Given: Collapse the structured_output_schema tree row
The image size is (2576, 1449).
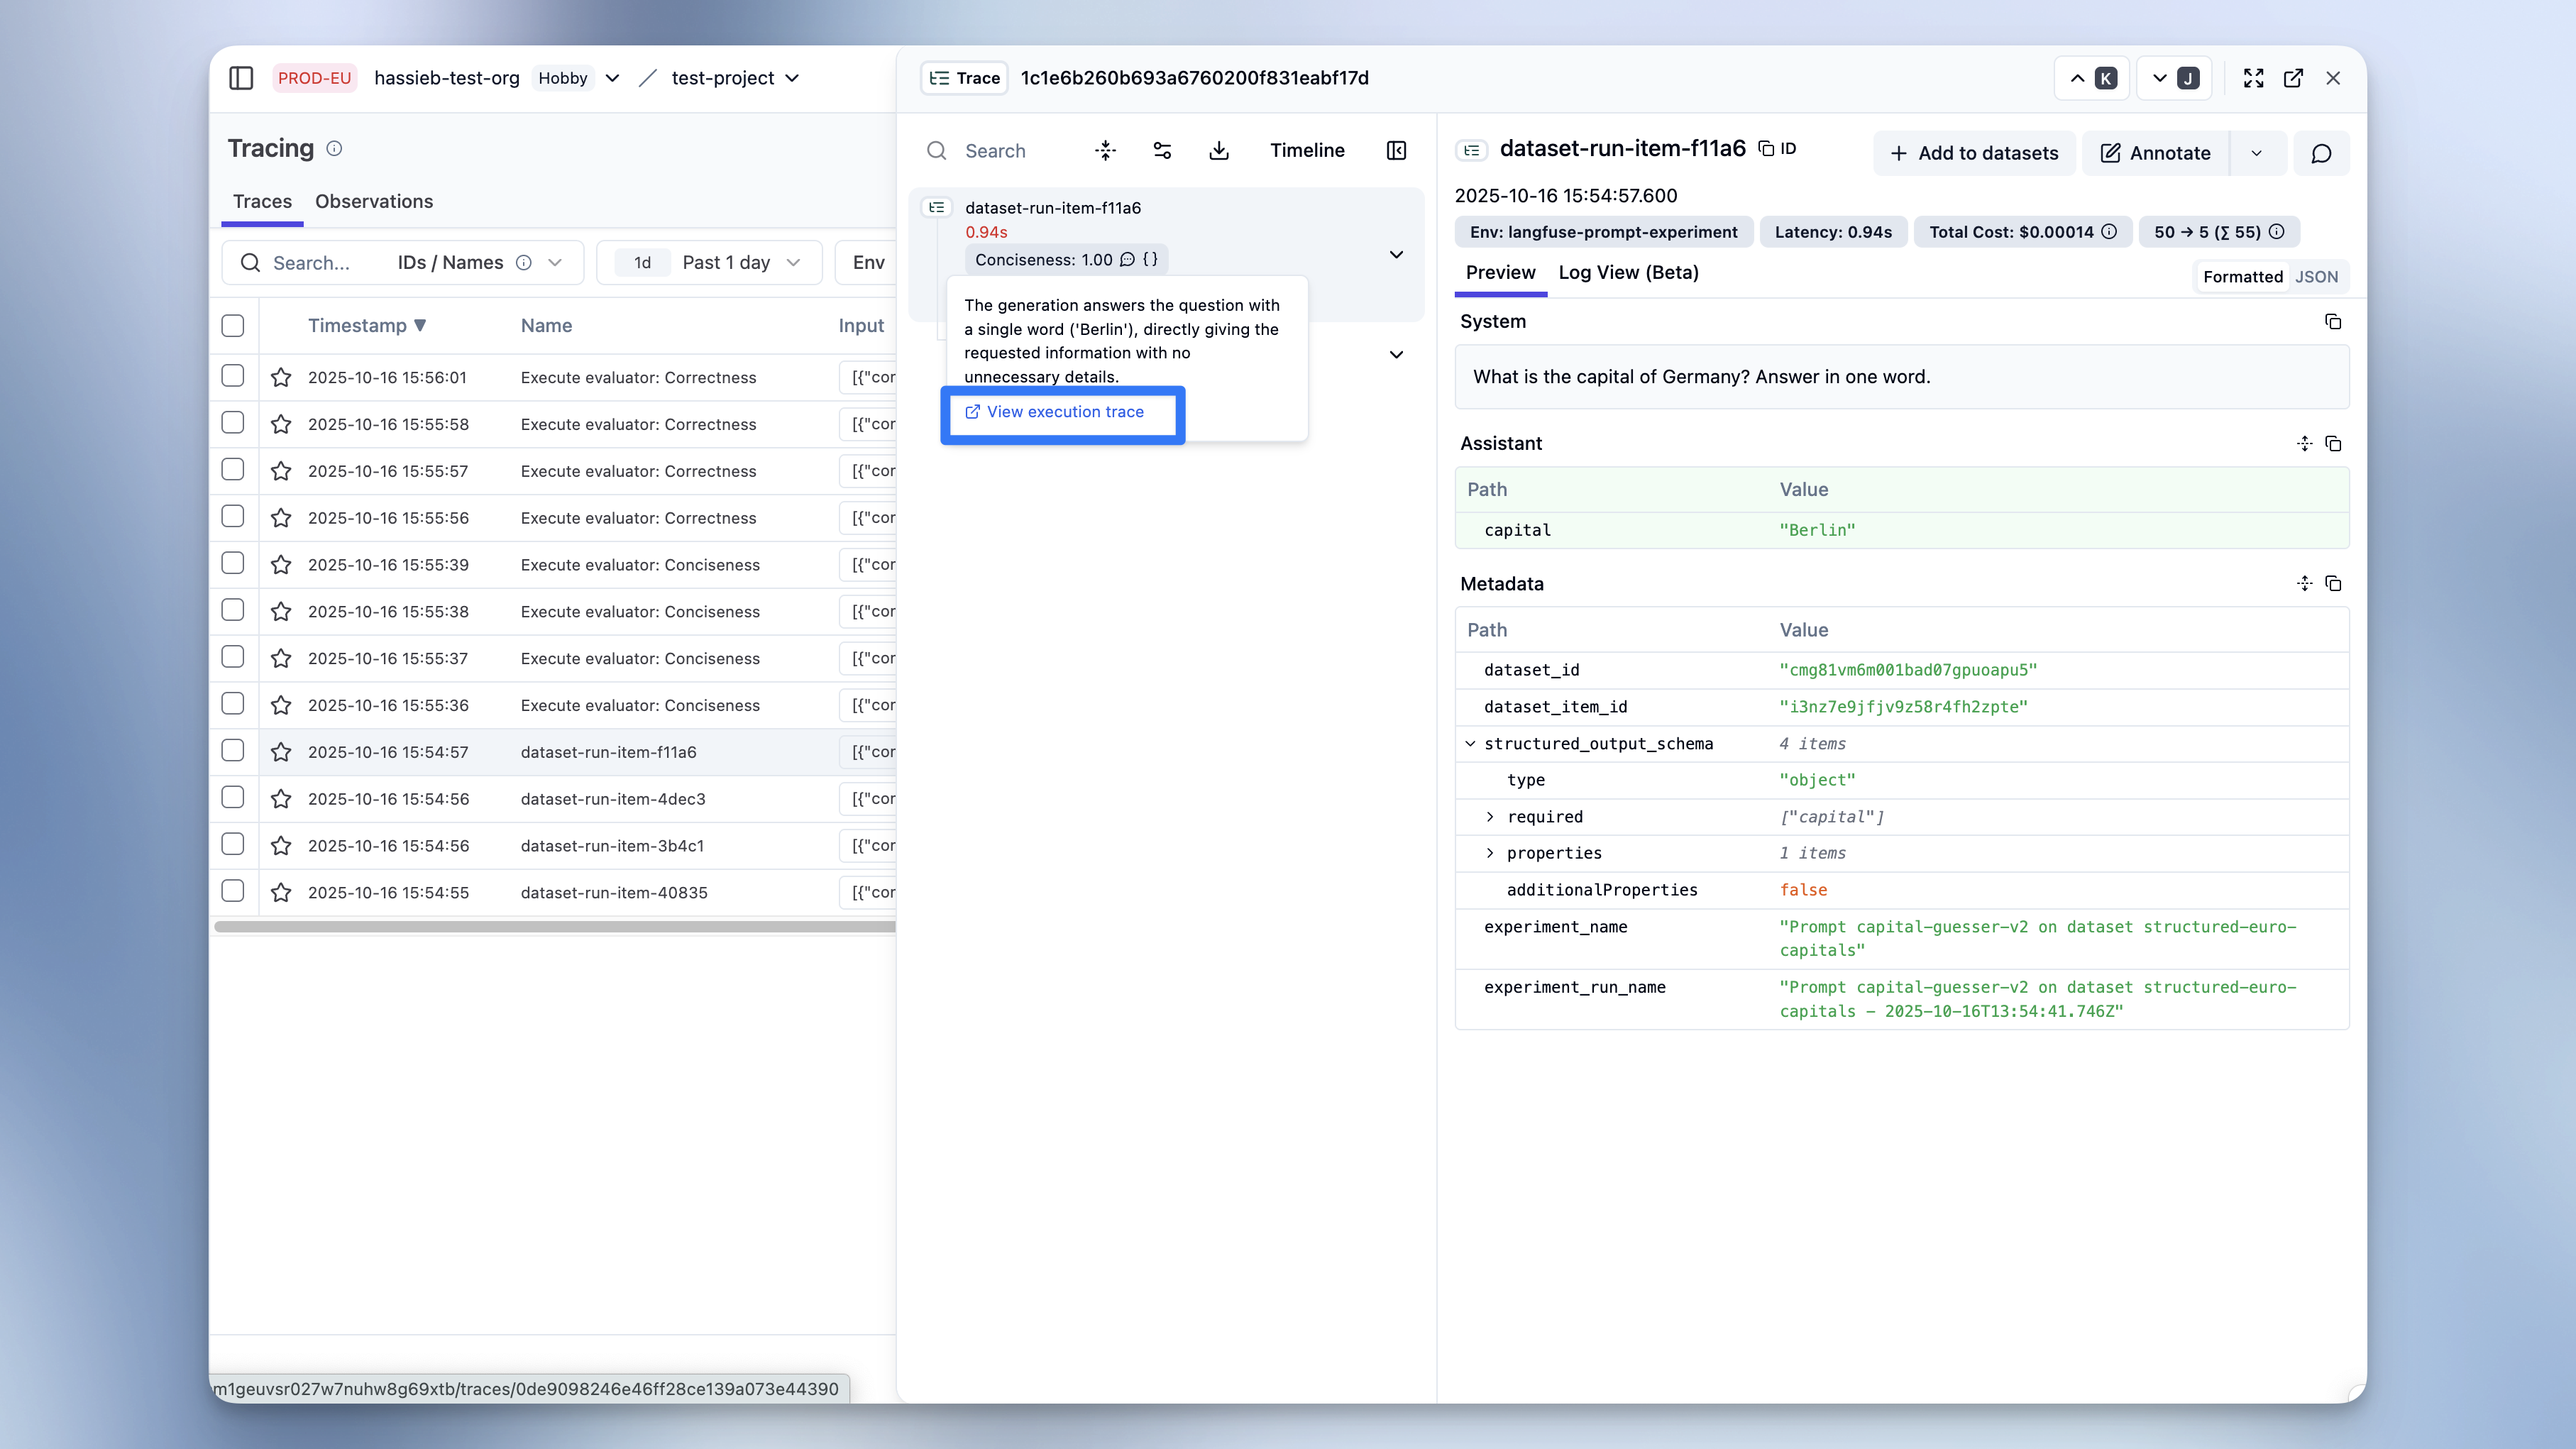Looking at the screenshot, I should [x=1470, y=744].
